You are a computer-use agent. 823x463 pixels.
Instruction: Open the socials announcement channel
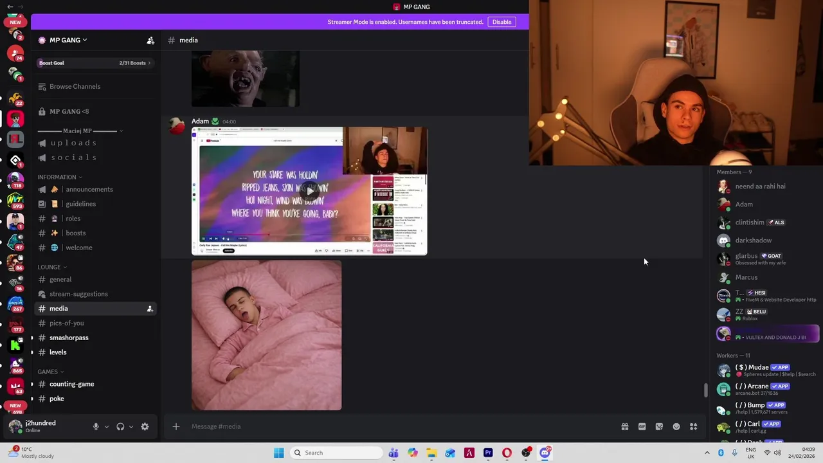(95, 158)
